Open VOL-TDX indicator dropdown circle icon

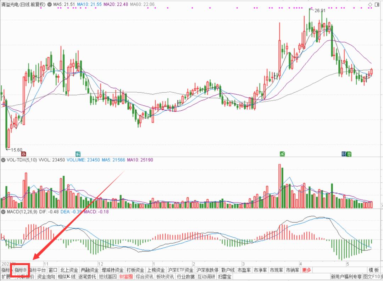click(x=3, y=160)
